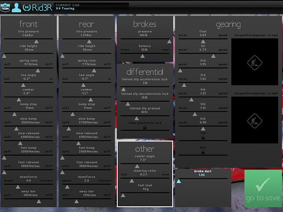Screen dimensions: 283x212
Task: Click the level 88 badge icon
Action: 27,7
